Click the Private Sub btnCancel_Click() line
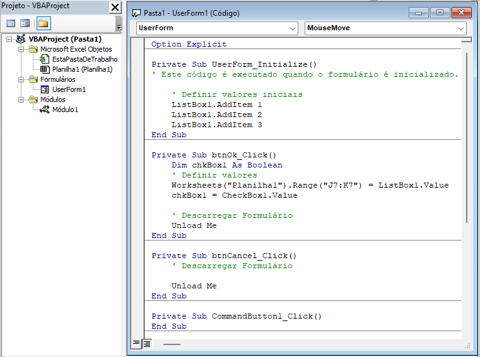Viewport: 480px width, 357px height. tap(224, 256)
